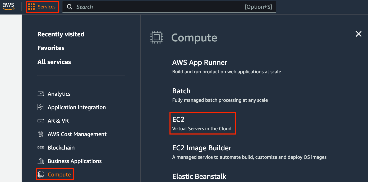Screen dimensions: 368x182
Task: Click the Business Applications buildings icon
Action: (41, 161)
